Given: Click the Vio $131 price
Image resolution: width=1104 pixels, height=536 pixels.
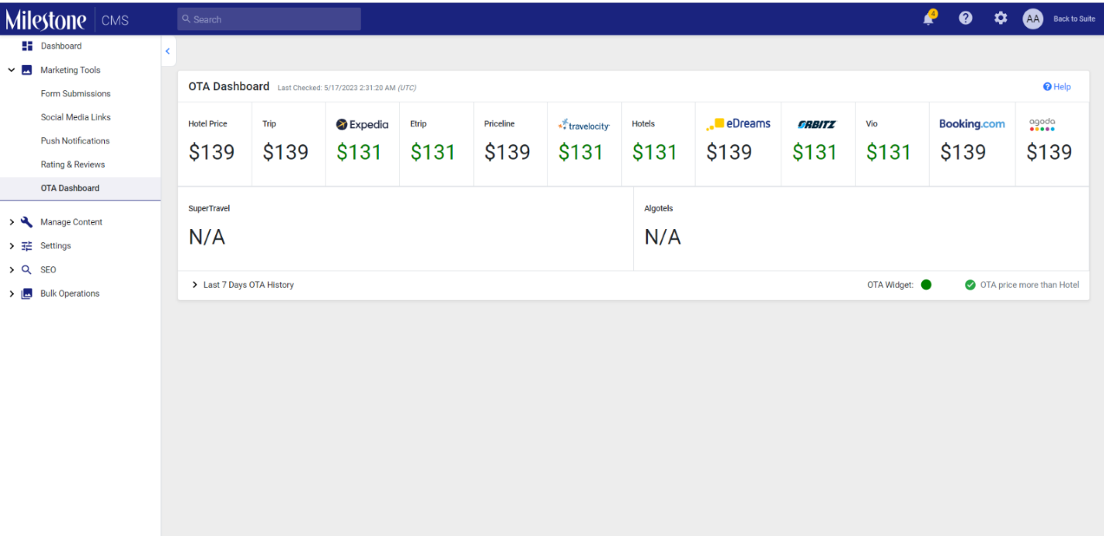Looking at the screenshot, I should pyautogui.click(x=889, y=152).
